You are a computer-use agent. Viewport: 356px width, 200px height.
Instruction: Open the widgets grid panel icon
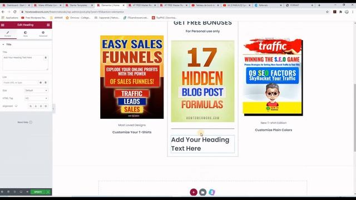pos(48,25)
